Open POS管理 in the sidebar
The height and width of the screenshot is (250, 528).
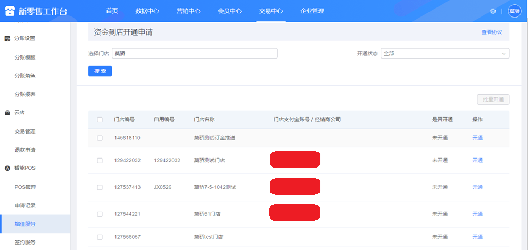click(25, 187)
